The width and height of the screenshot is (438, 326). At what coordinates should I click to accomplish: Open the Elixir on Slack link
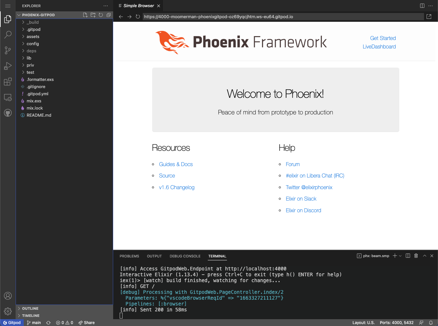click(x=301, y=199)
